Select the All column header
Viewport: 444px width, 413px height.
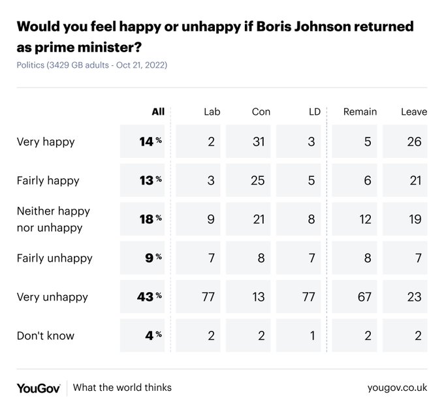coord(157,112)
